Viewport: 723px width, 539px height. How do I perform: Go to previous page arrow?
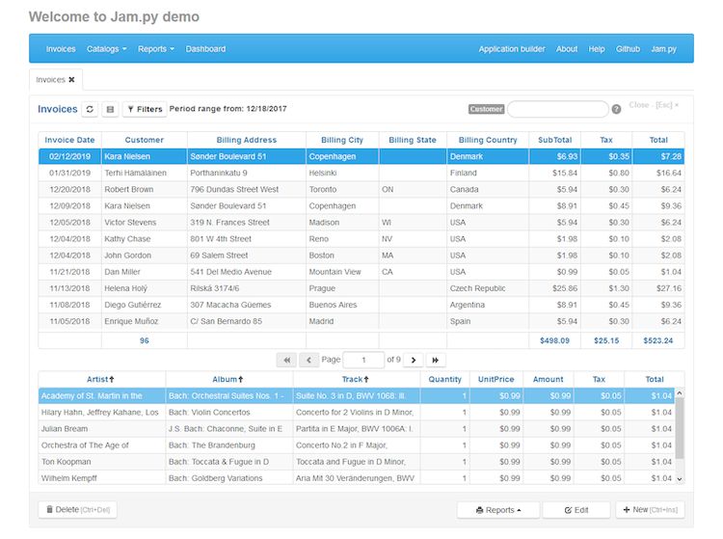(x=308, y=360)
